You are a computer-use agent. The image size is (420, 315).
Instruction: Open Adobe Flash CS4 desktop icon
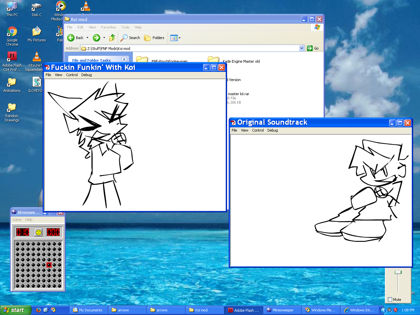tap(12, 56)
